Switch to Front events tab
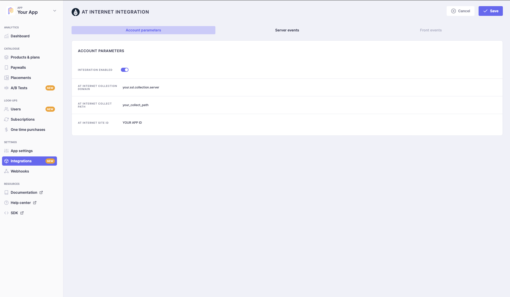The width and height of the screenshot is (510, 297). (431, 30)
